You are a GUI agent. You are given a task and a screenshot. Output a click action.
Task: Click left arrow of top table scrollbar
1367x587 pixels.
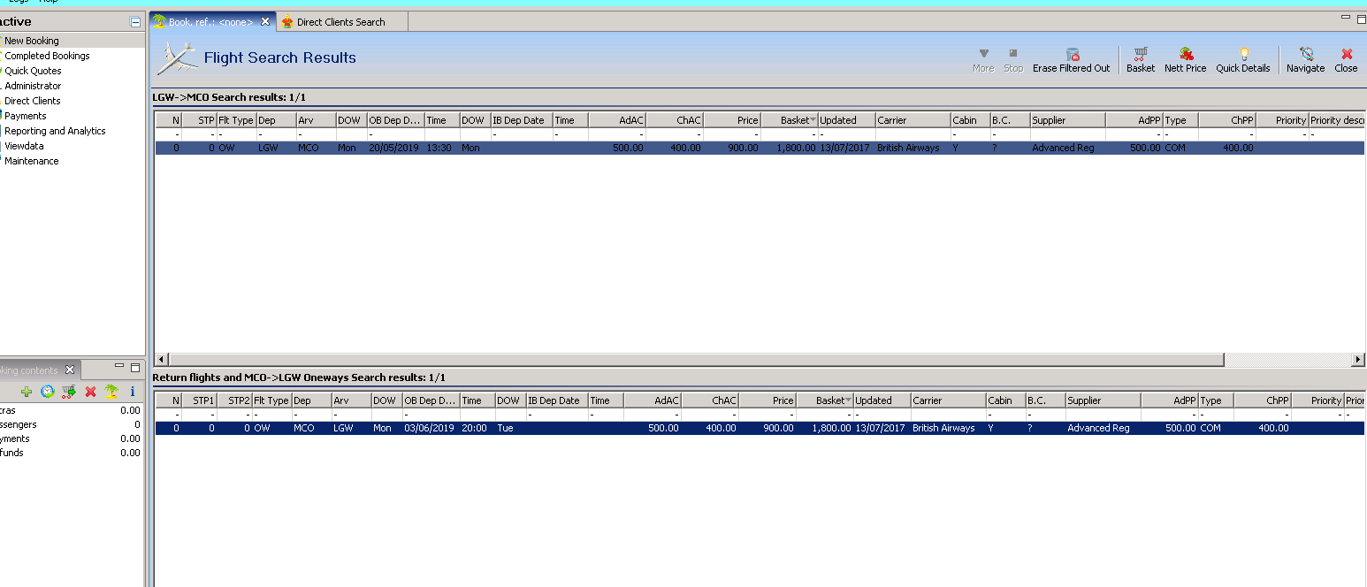[x=161, y=360]
